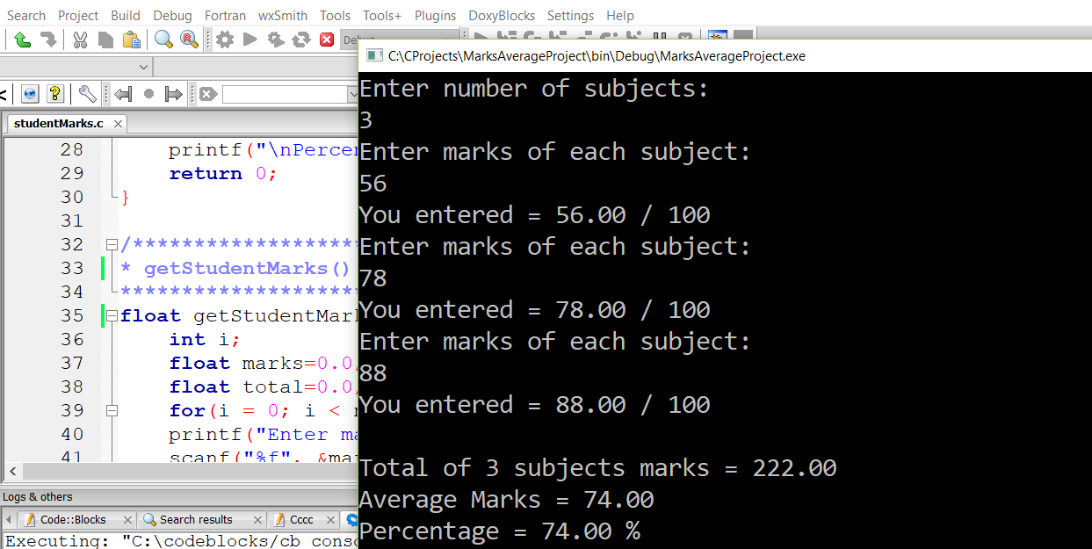Screen dimensions: 1092x549
Task: Collapse the function fold at line 35
Action: (x=111, y=315)
